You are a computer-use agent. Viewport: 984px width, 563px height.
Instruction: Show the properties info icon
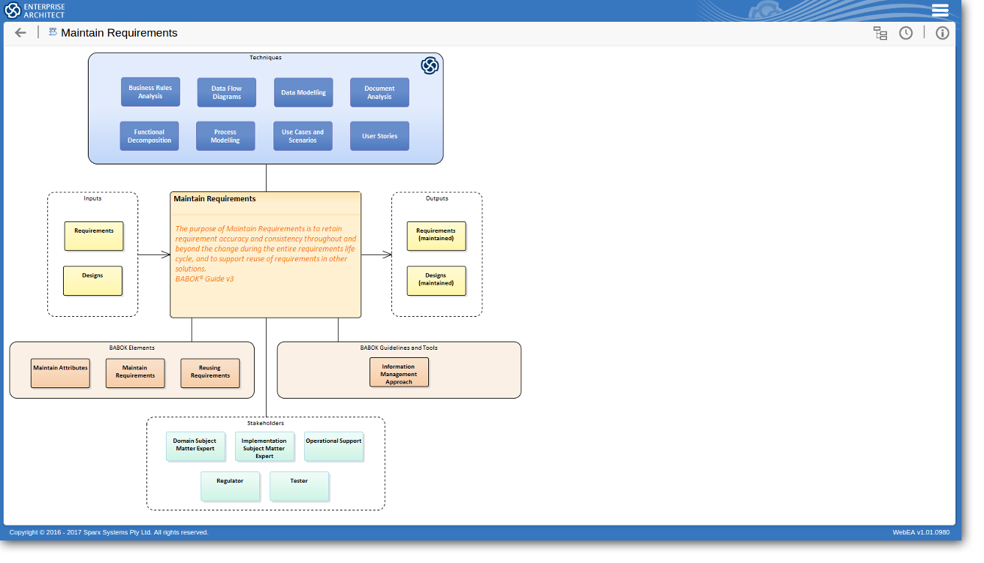[942, 33]
